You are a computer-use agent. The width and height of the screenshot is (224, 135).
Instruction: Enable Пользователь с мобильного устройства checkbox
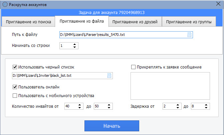pyautogui.click(x=15, y=95)
